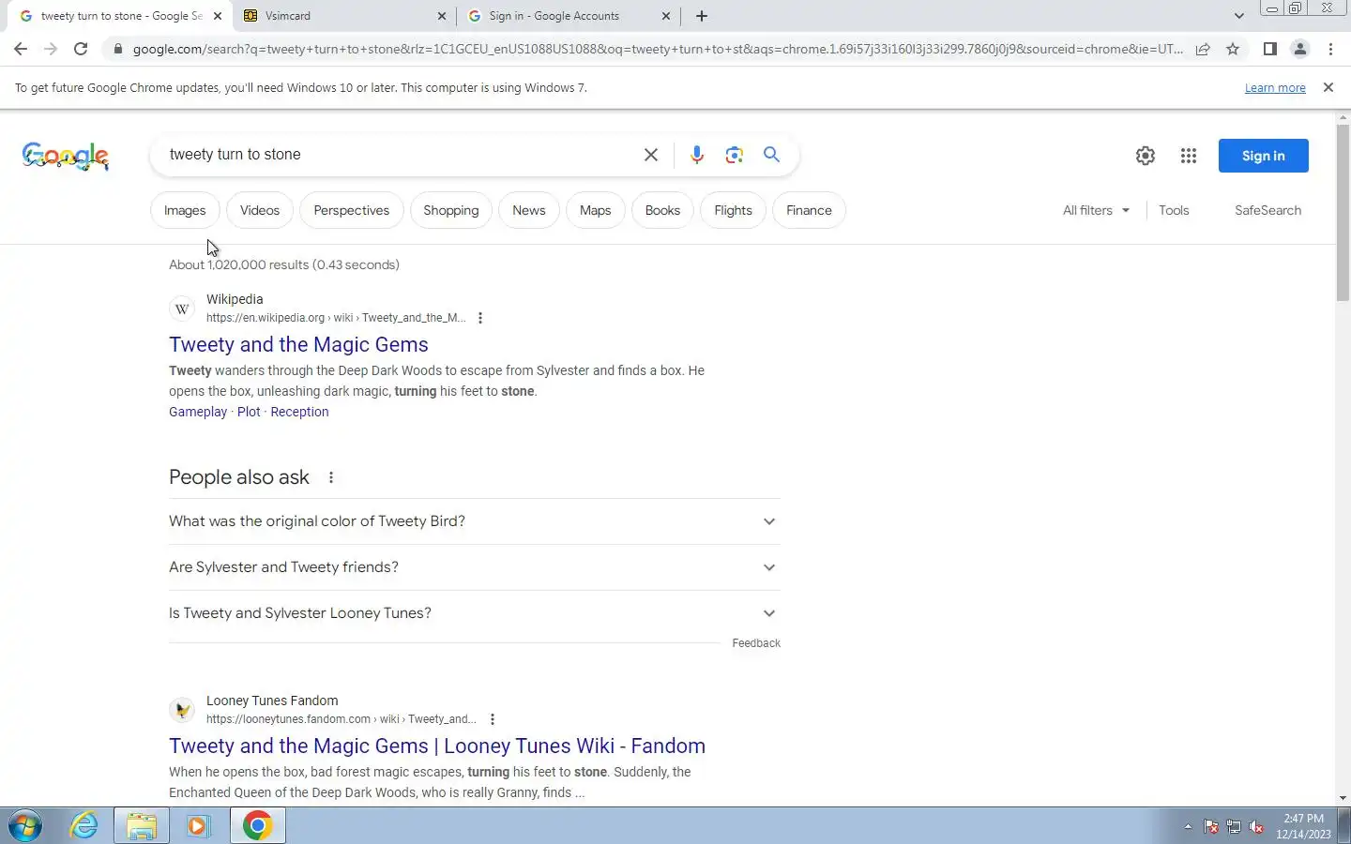The height and width of the screenshot is (844, 1351).
Task: Filter results by Perspectives
Action: click(x=351, y=210)
